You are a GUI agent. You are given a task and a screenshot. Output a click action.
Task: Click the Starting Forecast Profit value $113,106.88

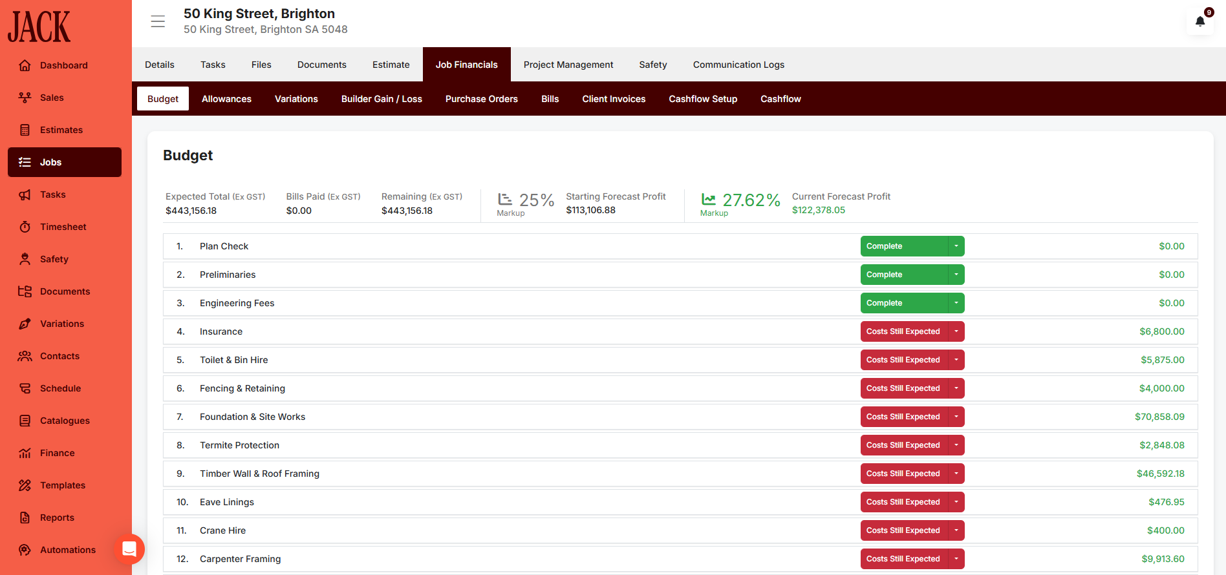tap(590, 210)
